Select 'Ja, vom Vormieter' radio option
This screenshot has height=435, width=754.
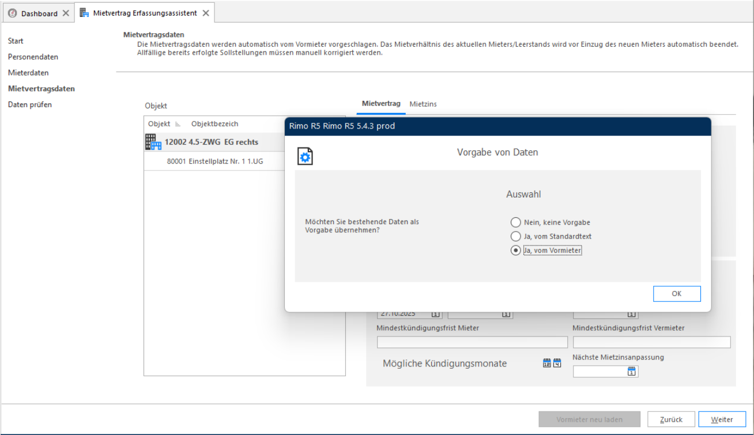pos(515,250)
